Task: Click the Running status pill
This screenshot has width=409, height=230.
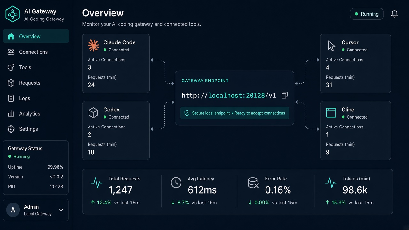Action: 367,14
